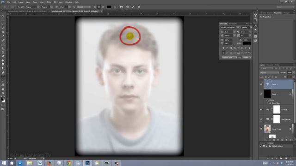296x166 pixels.
Task: Click trash icon to delete layer
Action: pos(291,140)
